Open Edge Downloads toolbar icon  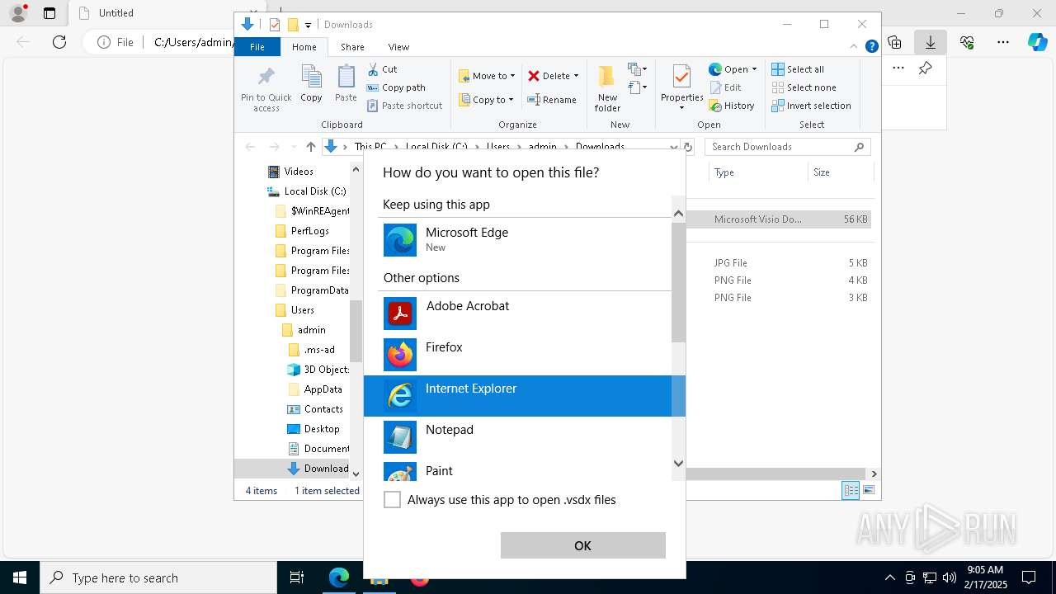pyautogui.click(x=930, y=42)
